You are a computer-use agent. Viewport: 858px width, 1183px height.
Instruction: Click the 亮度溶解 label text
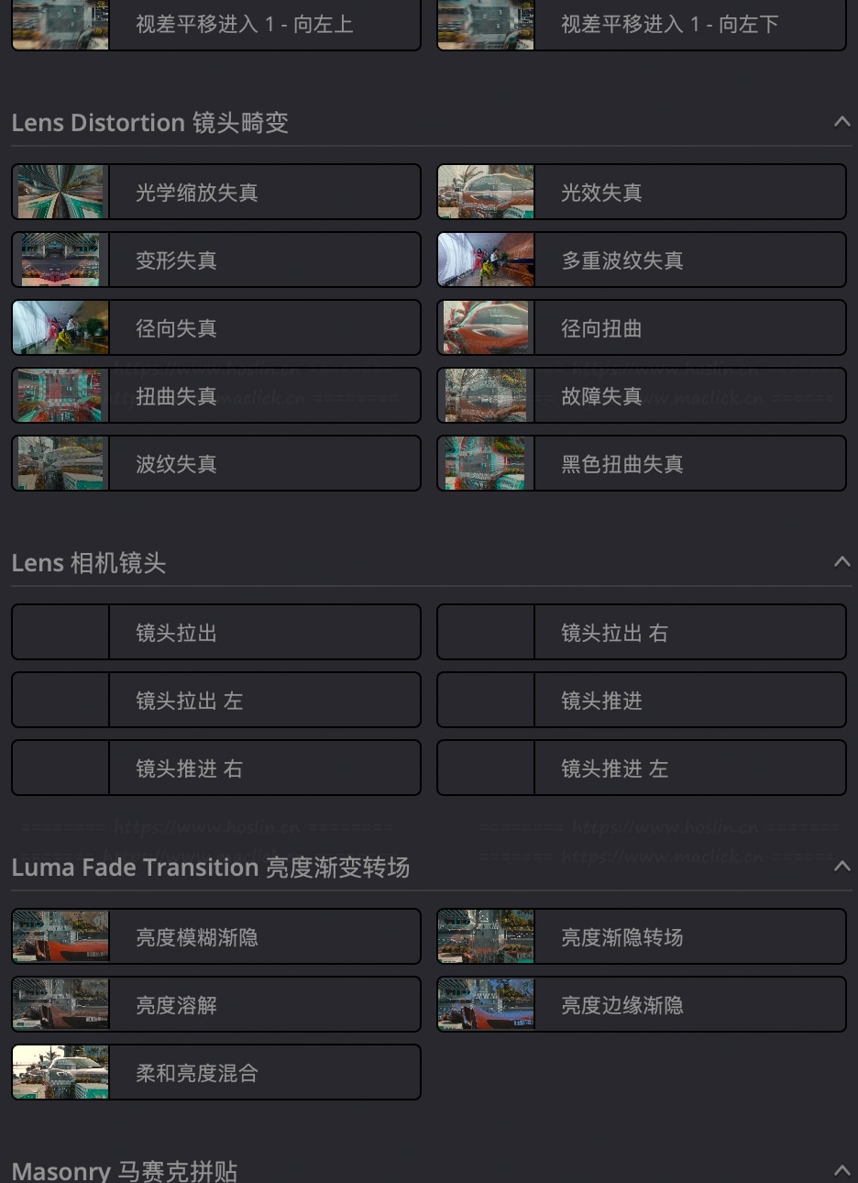176,1005
